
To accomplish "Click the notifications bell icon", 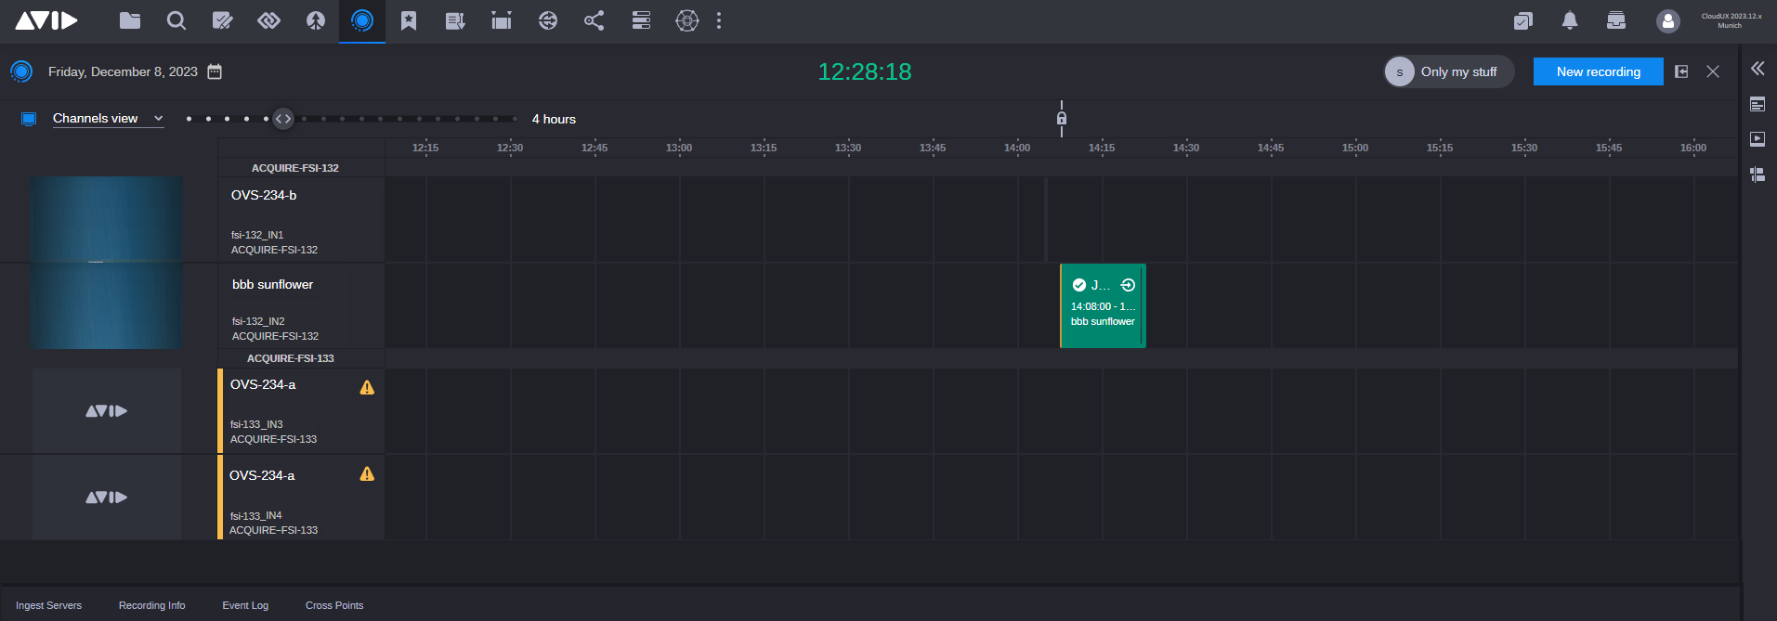I will (1570, 20).
